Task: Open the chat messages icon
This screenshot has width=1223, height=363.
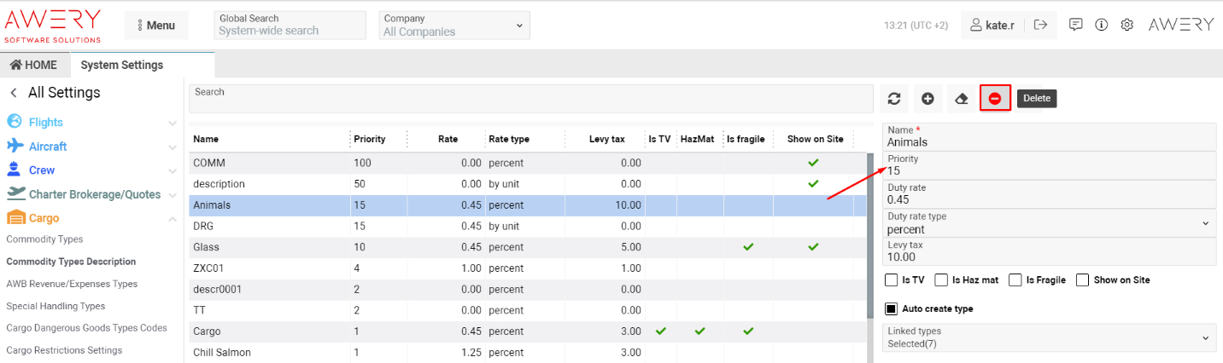Action: pyautogui.click(x=1076, y=25)
